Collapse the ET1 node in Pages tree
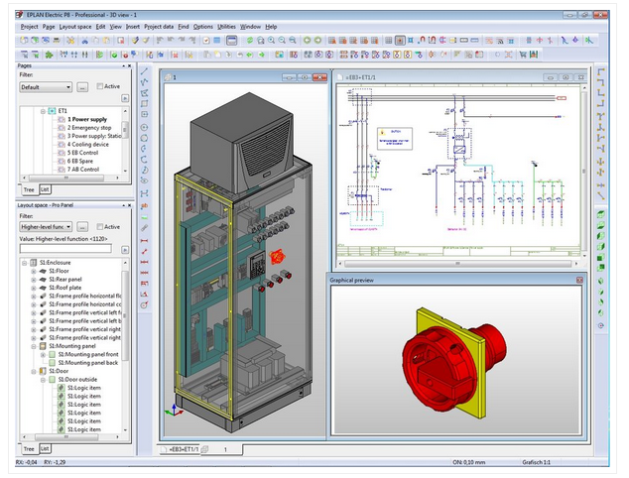This screenshot has height=478, width=629. tap(43, 111)
